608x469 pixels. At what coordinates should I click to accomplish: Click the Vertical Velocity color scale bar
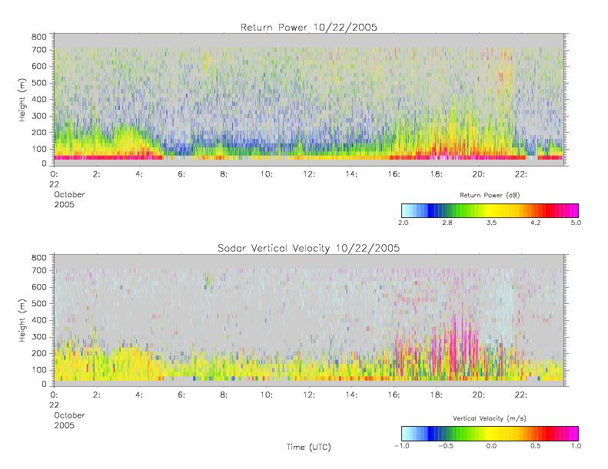(490, 434)
